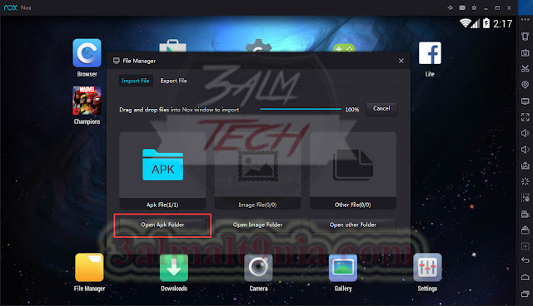Click the Apk File(1/1) label

[x=162, y=205]
